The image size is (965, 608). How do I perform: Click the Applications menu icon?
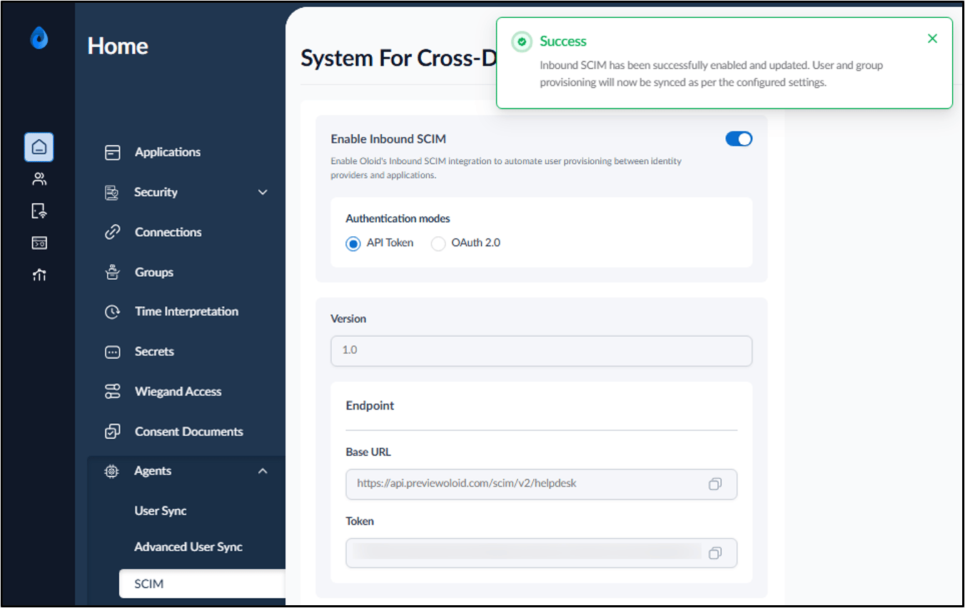tap(113, 152)
